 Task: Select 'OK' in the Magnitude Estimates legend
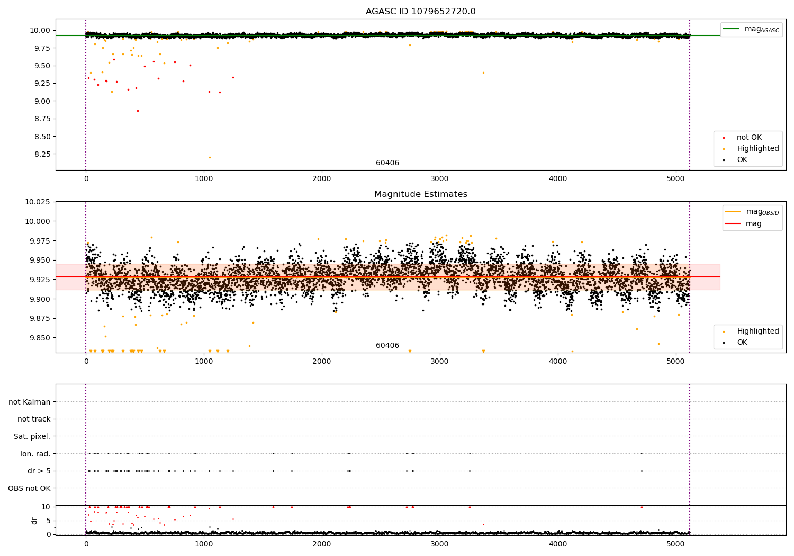point(742,343)
